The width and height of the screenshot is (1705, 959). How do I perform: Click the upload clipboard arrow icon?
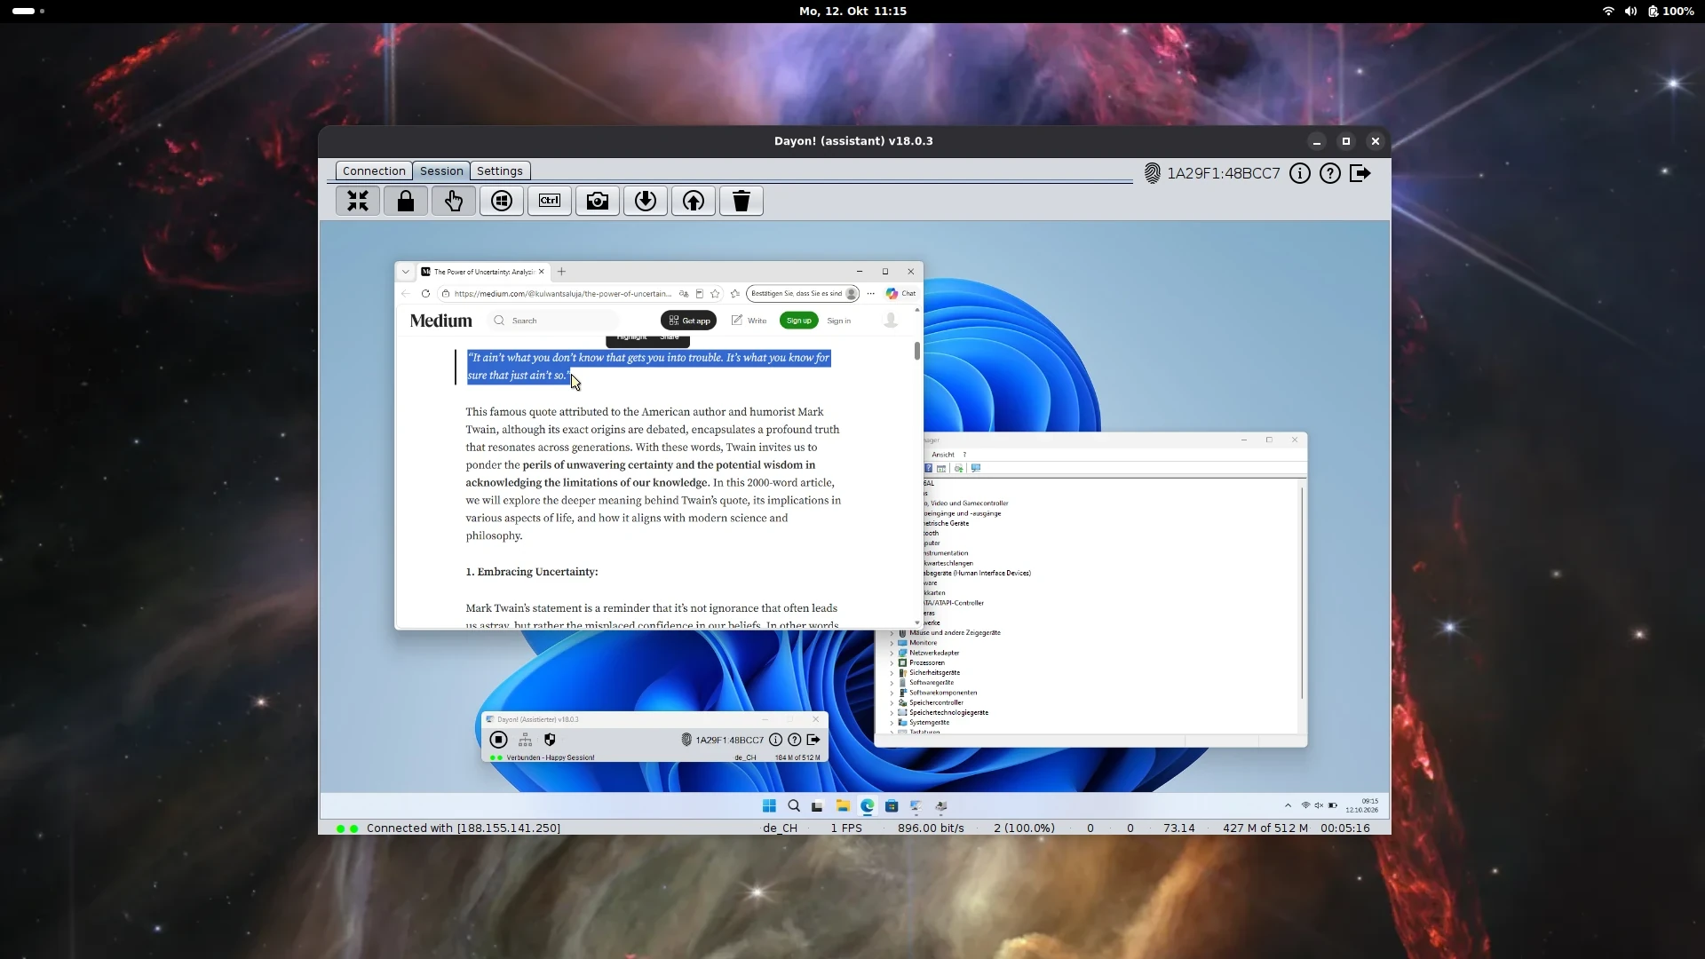point(694,202)
